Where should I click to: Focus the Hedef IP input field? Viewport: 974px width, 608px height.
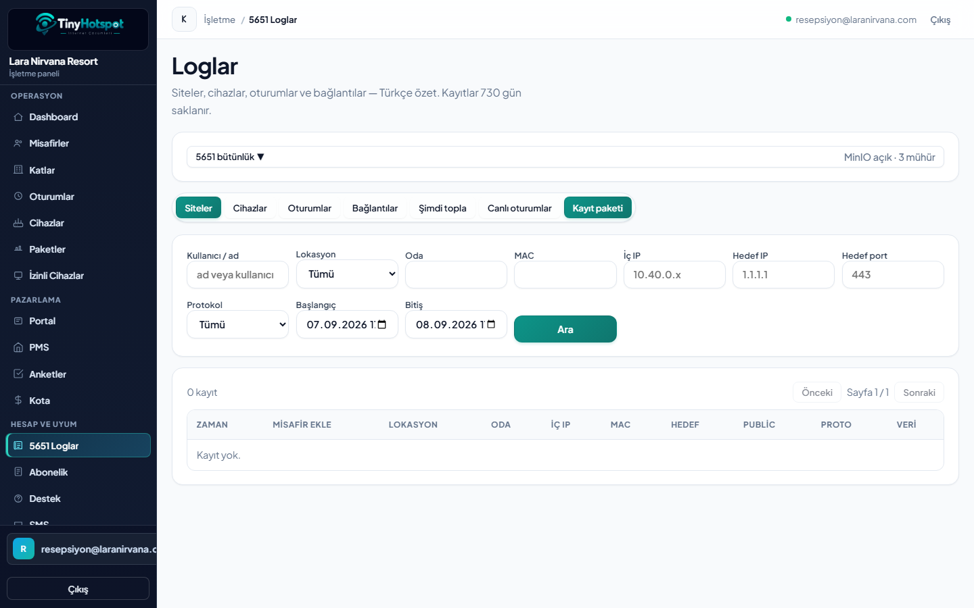point(783,275)
